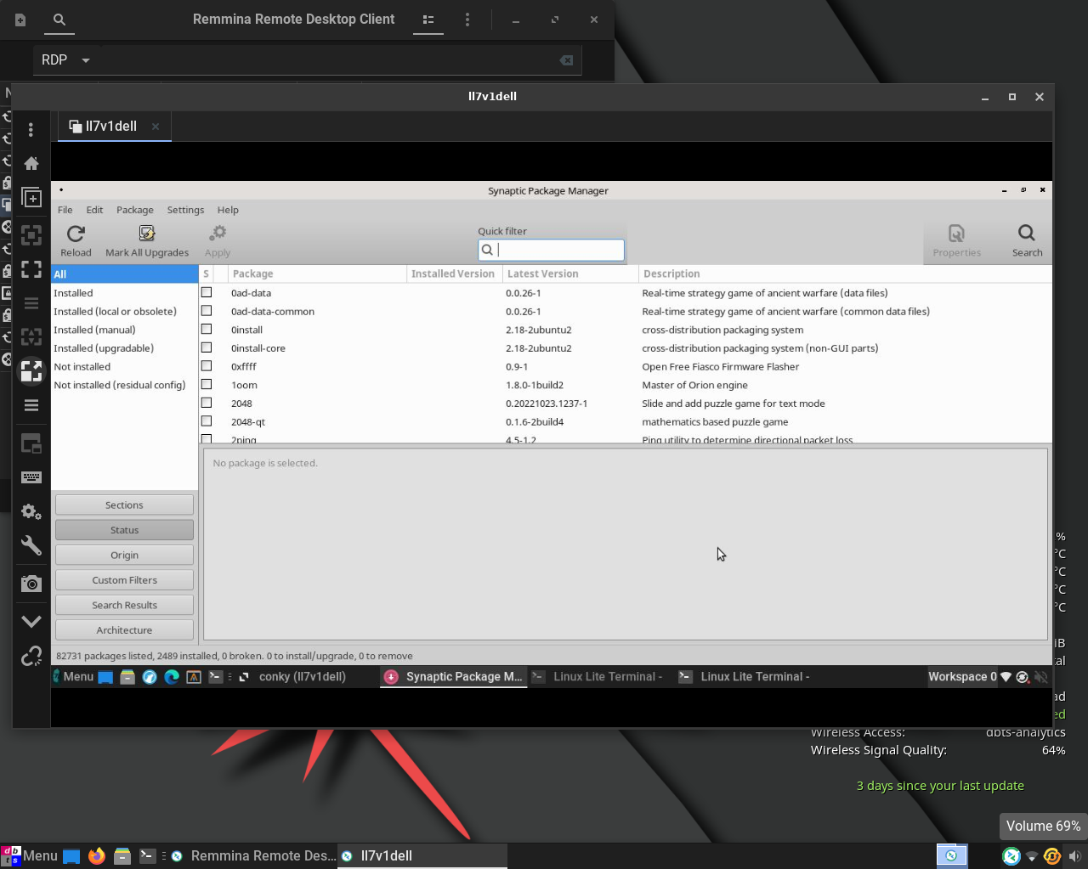This screenshot has height=869, width=1088.
Task: Click Edge browser icon in remote taskbar
Action: [x=172, y=677]
